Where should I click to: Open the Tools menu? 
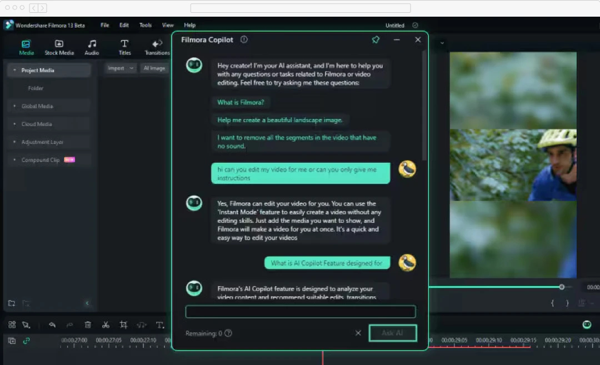pyautogui.click(x=146, y=25)
